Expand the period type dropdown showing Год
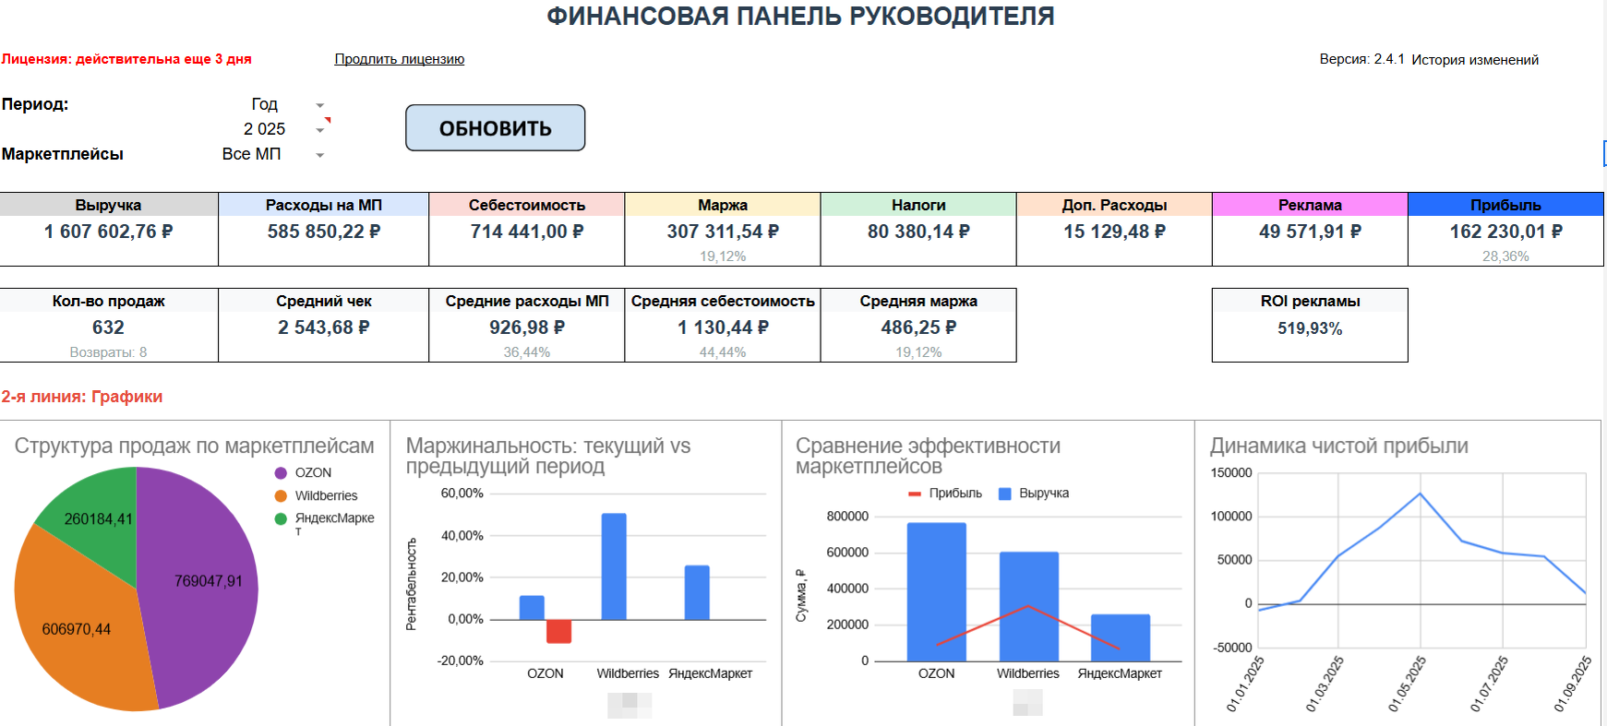Image resolution: width=1607 pixels, height=726 pixels. pos(320,105)
